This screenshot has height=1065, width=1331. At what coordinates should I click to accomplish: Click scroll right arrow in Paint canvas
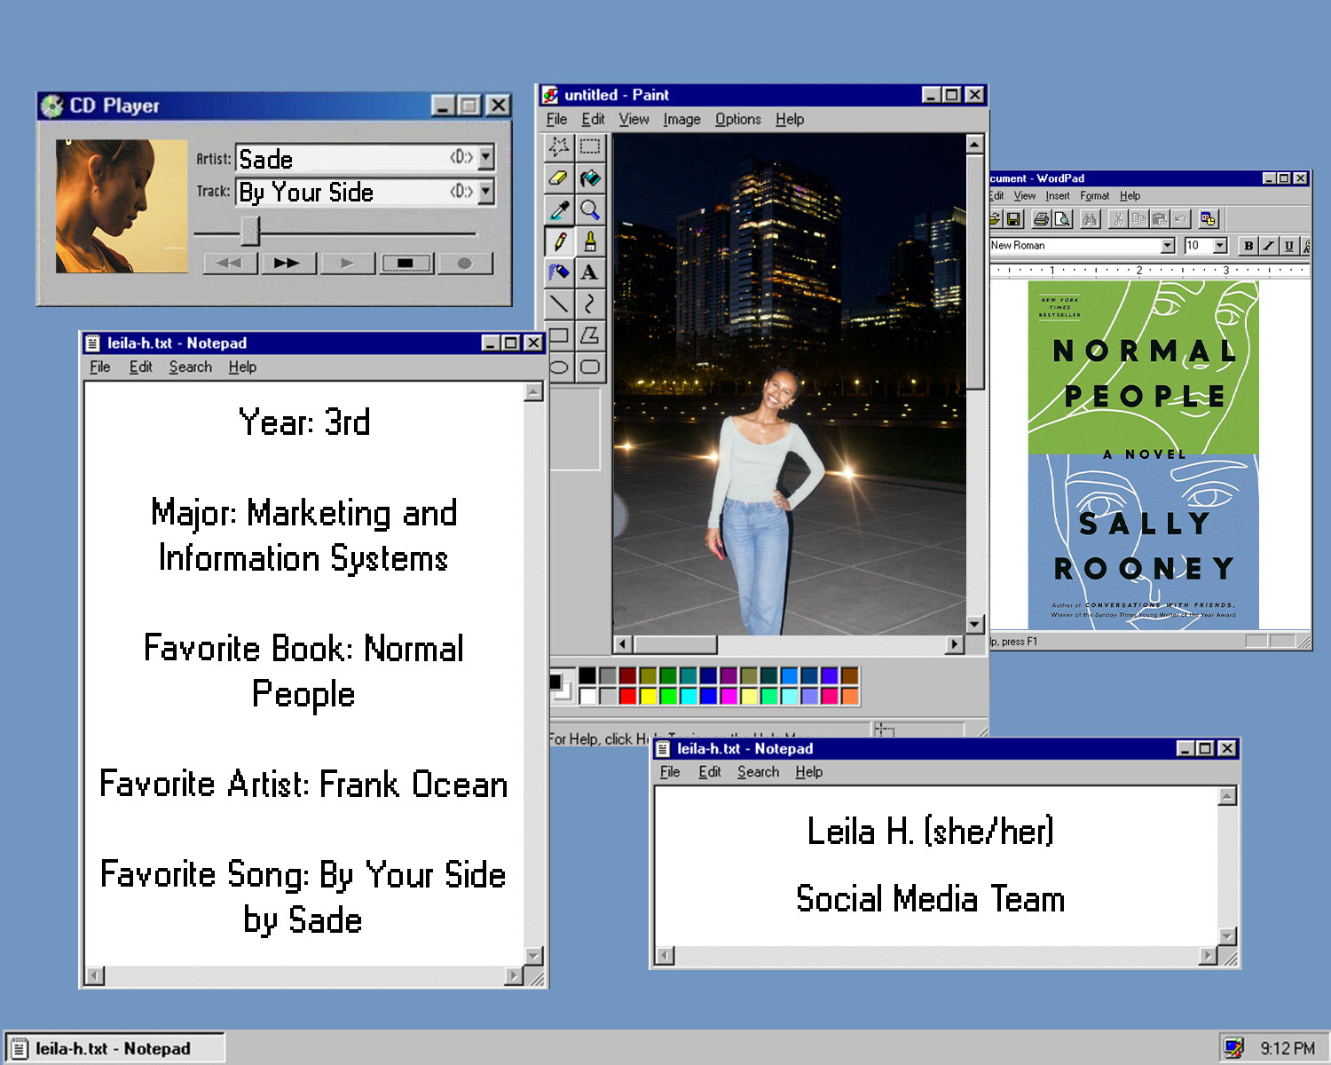coord(955,644)
